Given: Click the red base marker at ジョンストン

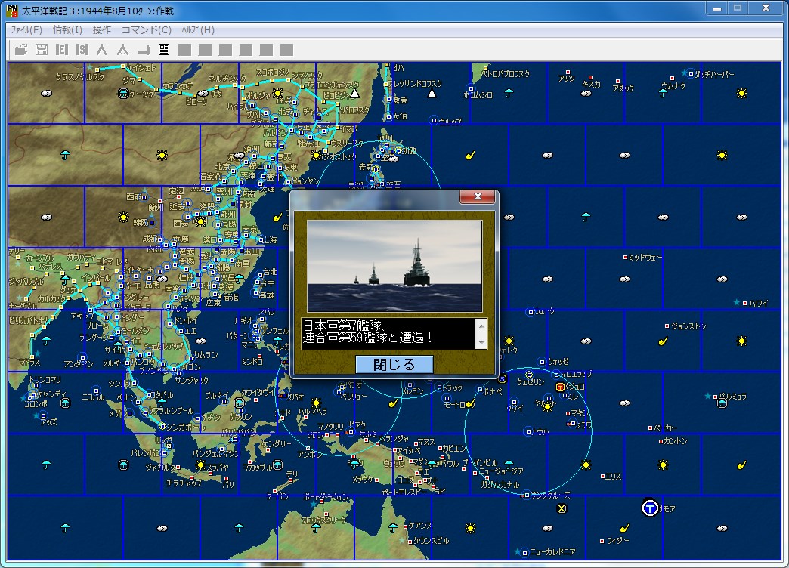Looking at the screenshot, I should 667,326.
